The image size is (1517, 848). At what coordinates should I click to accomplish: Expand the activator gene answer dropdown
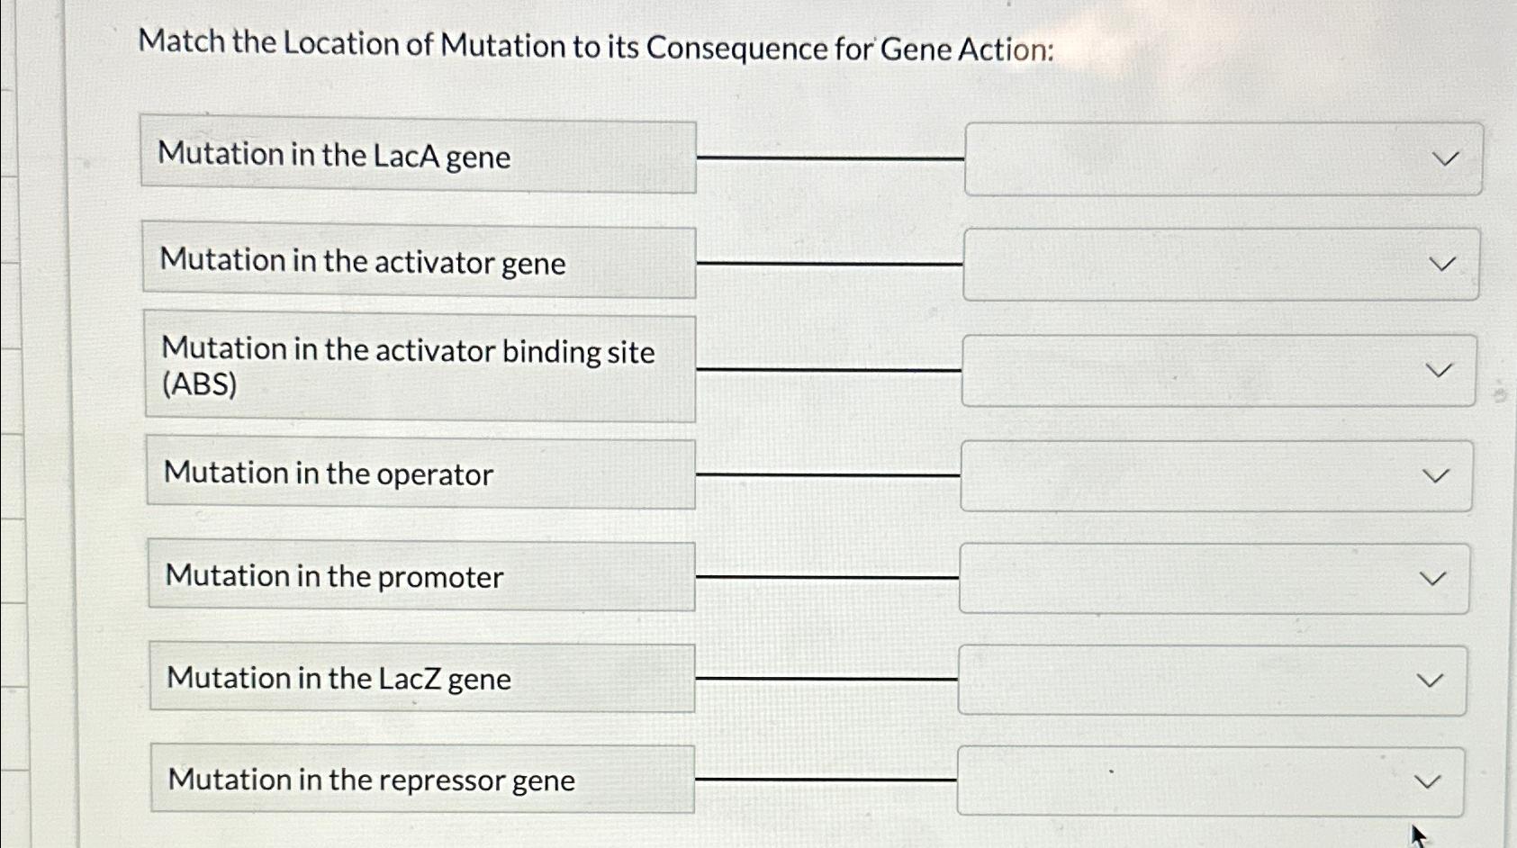click(1442, 263)
